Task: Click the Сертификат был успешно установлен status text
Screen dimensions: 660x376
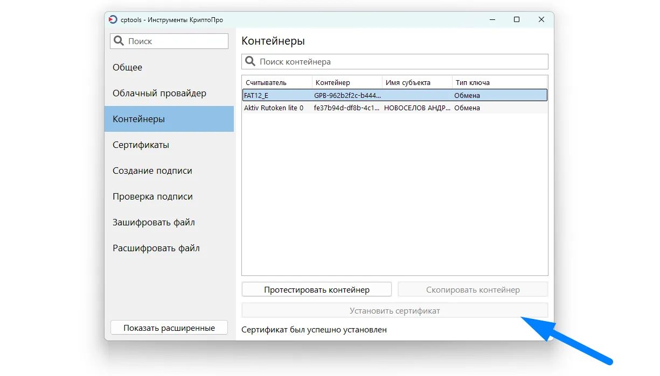Action: click(314, 330)
